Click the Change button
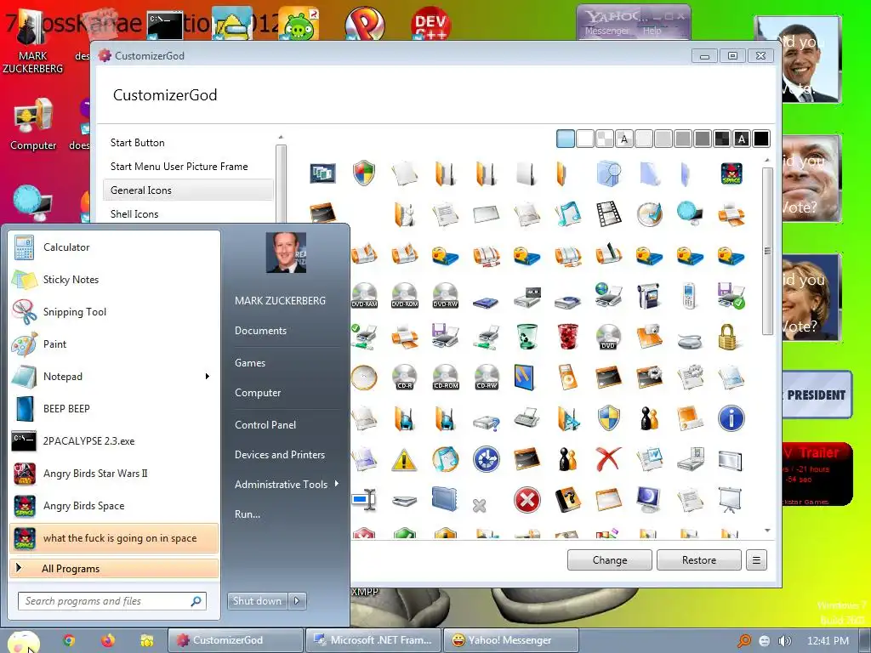 [609, 560]
